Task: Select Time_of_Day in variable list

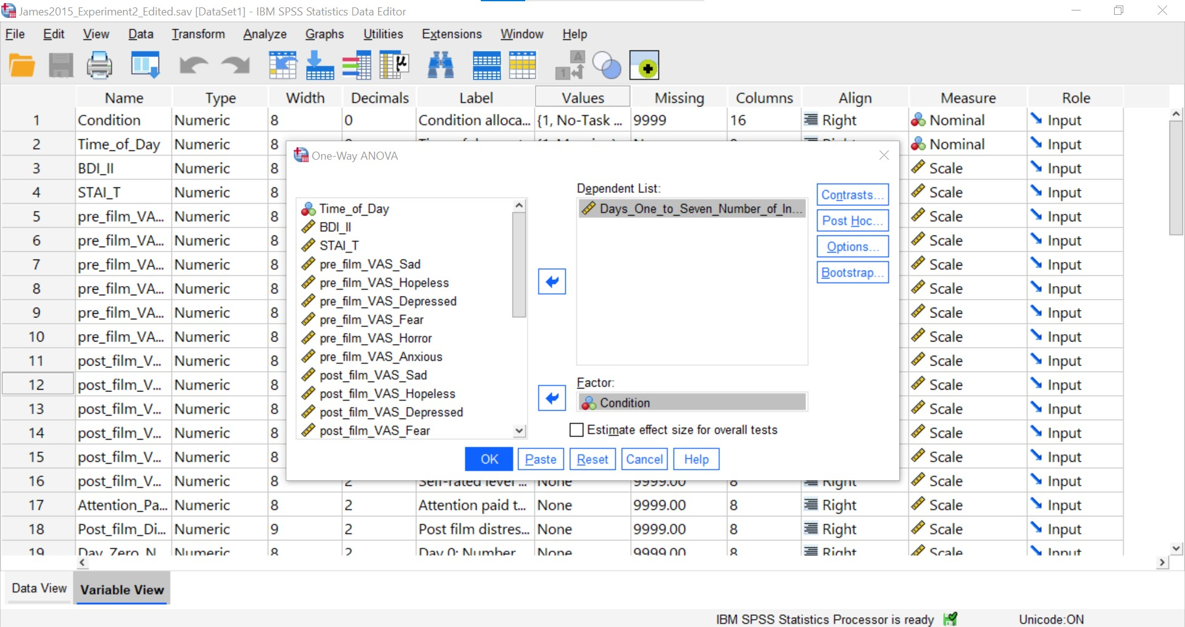Action: [x=354, y=209]
